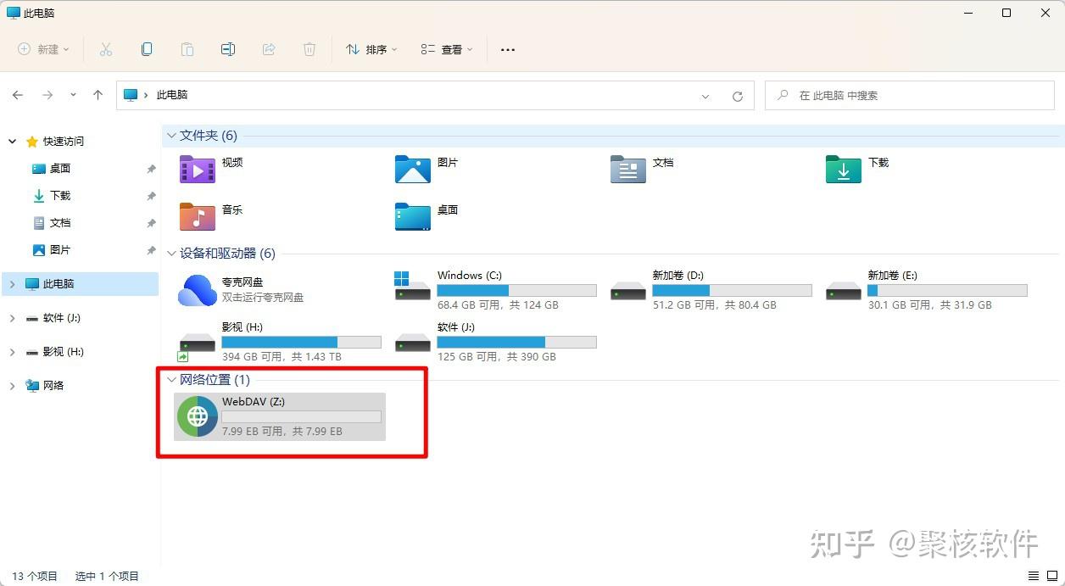Click the up navigation arrow

[x=98, y=95]
